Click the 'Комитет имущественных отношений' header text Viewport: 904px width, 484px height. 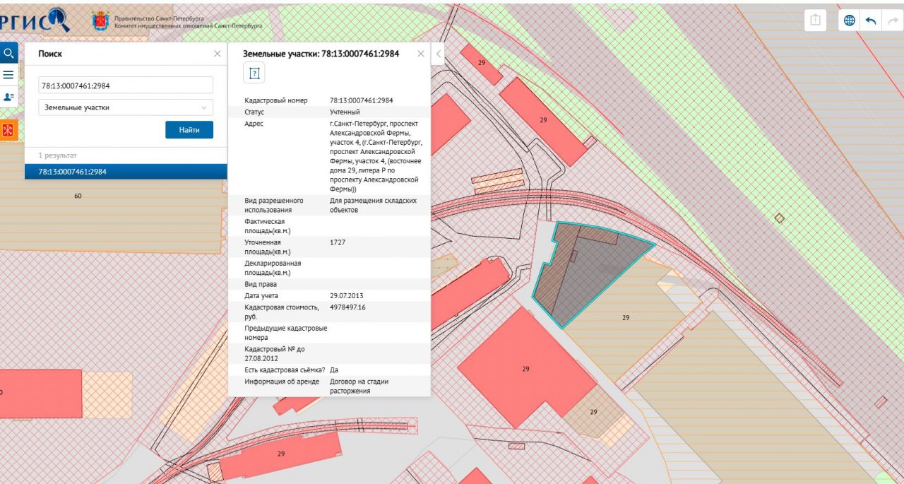coord(188,25)
